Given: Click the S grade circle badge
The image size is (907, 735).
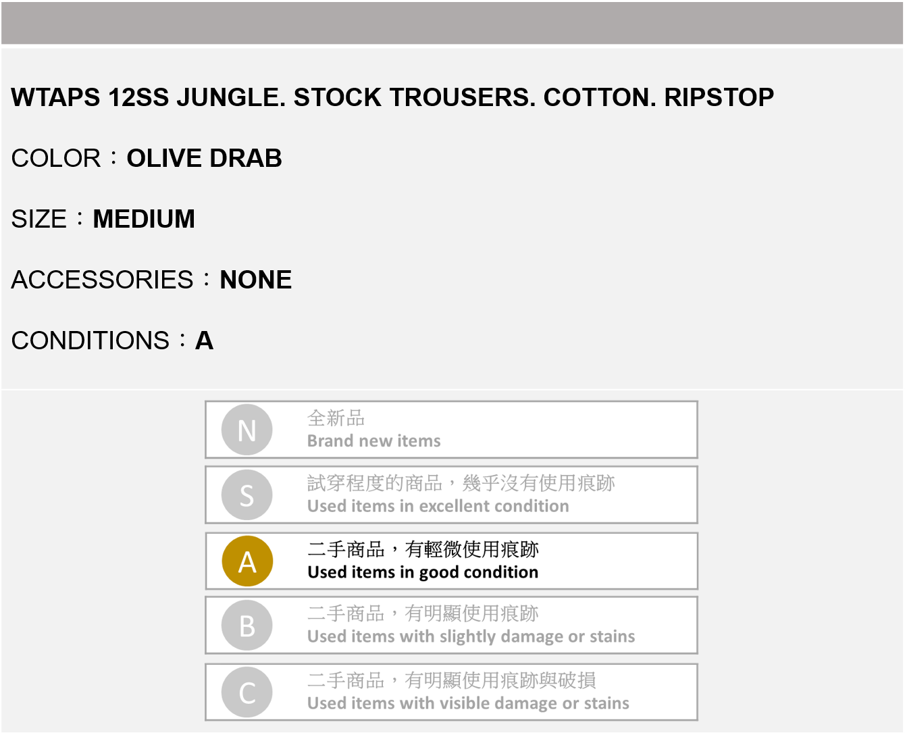Looking at the screenshot, I should click(x=247, y=495).
